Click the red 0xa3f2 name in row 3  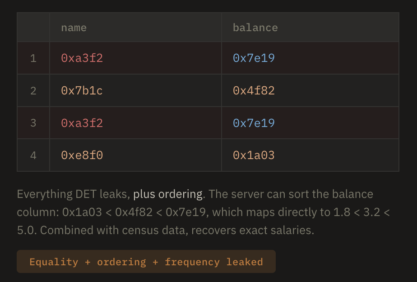pos(82,123)
